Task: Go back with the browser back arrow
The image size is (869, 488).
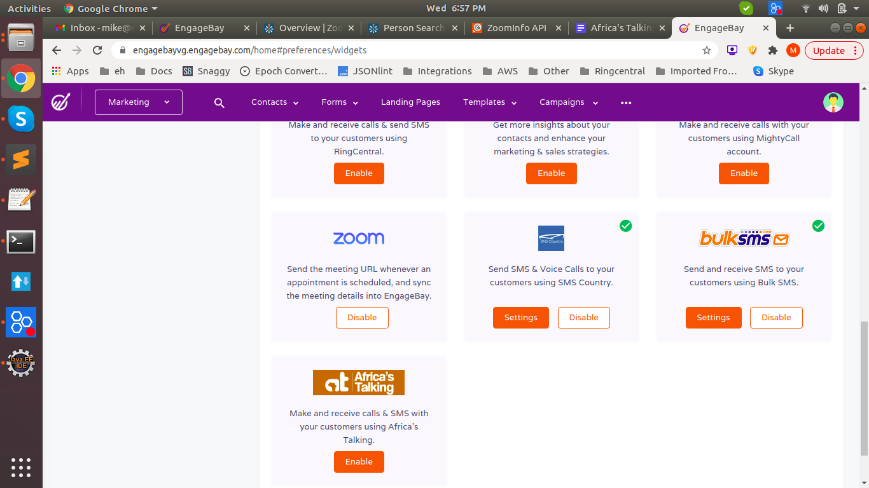Action: click(x=57, y=50)
